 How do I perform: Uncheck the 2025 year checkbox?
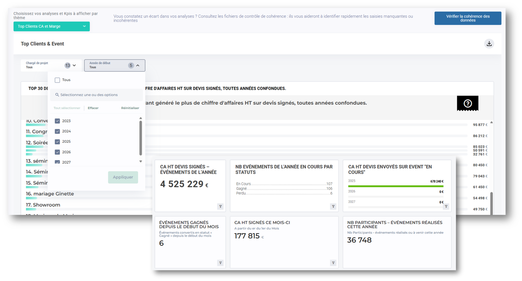[57, 142]
